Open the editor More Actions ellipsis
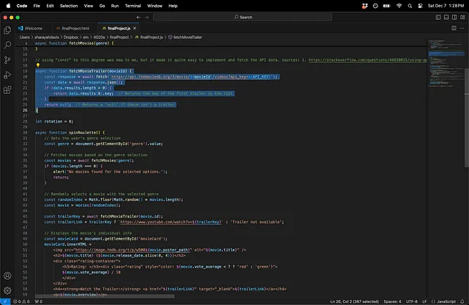 click(x=462, y=28)
